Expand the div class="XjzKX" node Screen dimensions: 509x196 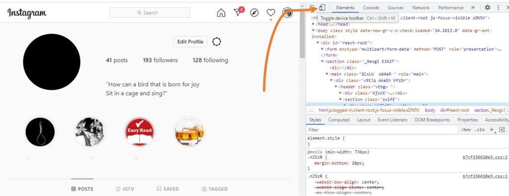point(340,93)
